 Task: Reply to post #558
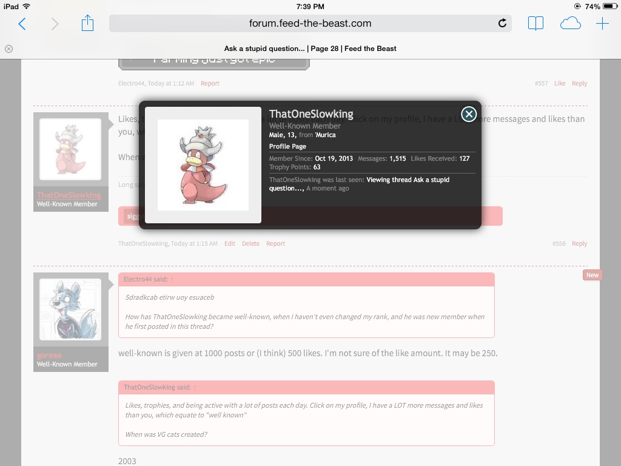579,243
